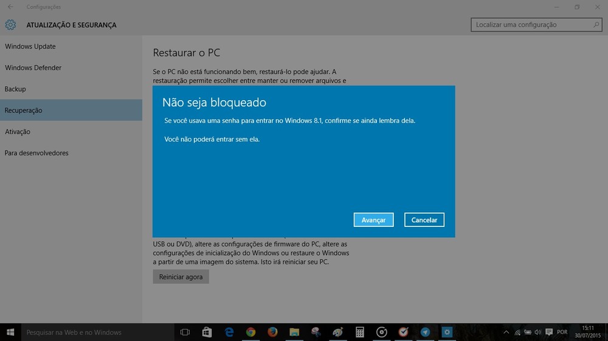Open the Windows Start menu

(10, 332)
